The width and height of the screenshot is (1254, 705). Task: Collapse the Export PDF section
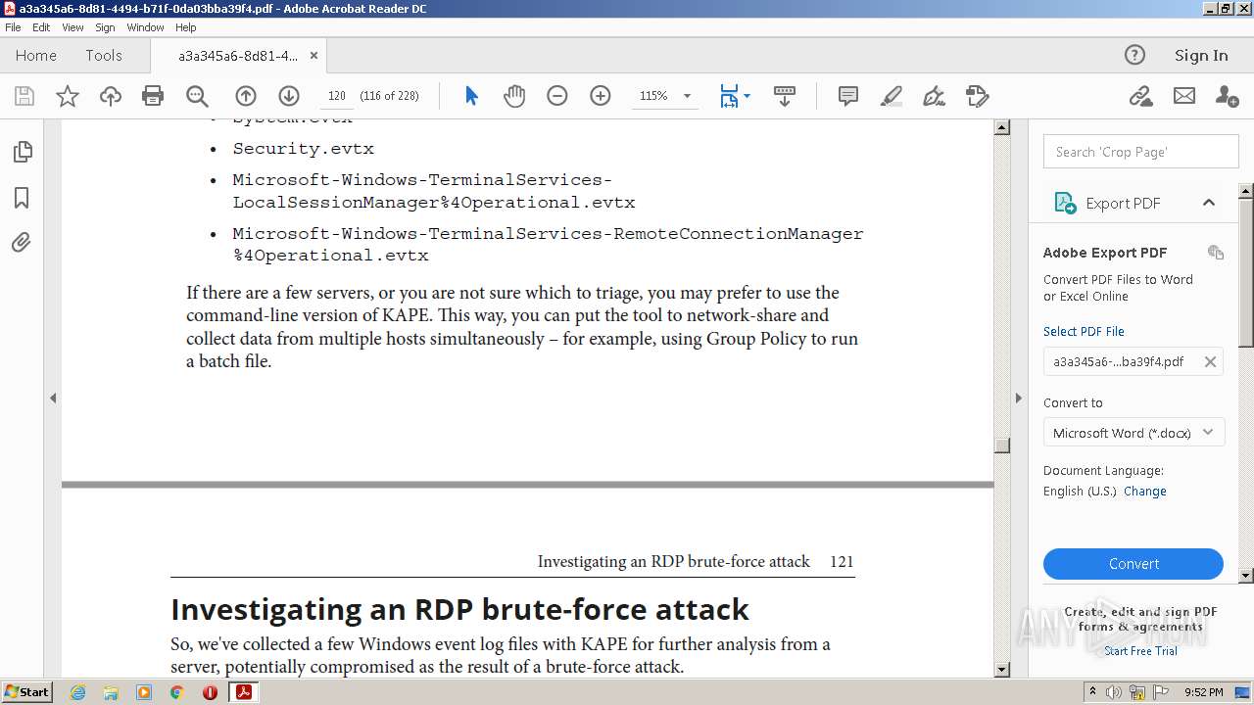coord(1209,203)
